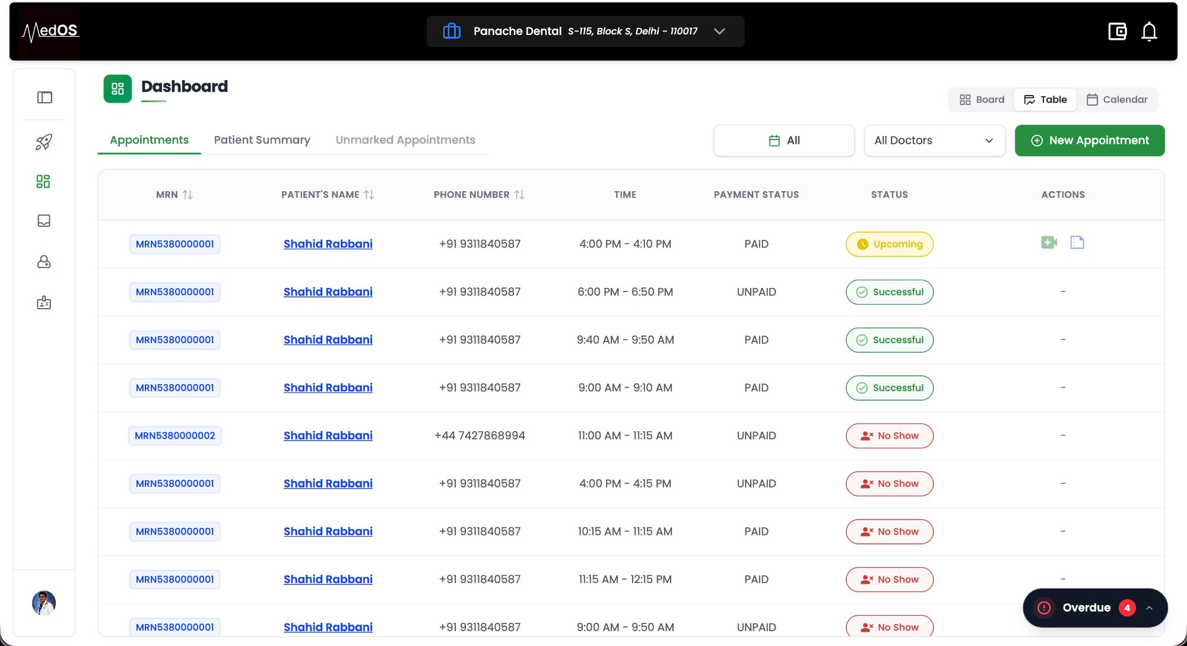Open the inbox tray icon in sidebar

(x=44, y=221)
